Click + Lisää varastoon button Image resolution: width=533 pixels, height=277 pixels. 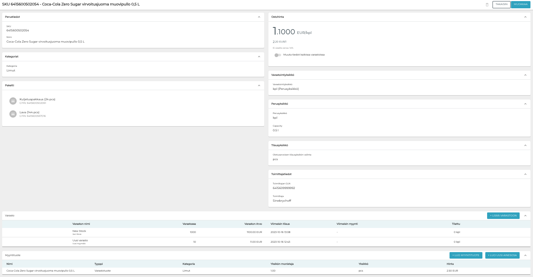click(x=503, y=216)
